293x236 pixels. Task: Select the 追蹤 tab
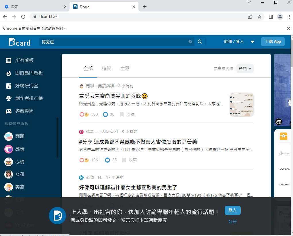[107, 69]
